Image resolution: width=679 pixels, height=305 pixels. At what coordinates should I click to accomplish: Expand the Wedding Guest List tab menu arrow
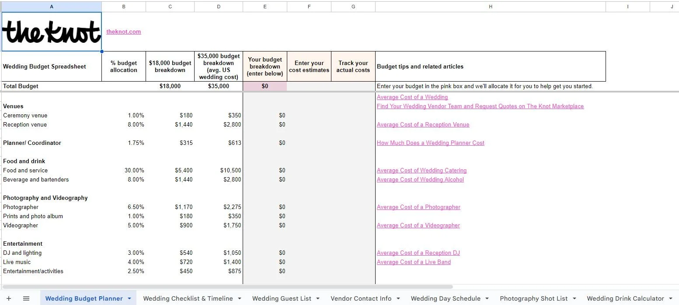coord(318,299)
